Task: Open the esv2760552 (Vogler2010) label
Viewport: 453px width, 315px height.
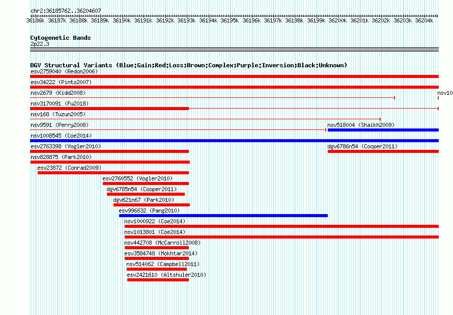Action: [137, 178]
